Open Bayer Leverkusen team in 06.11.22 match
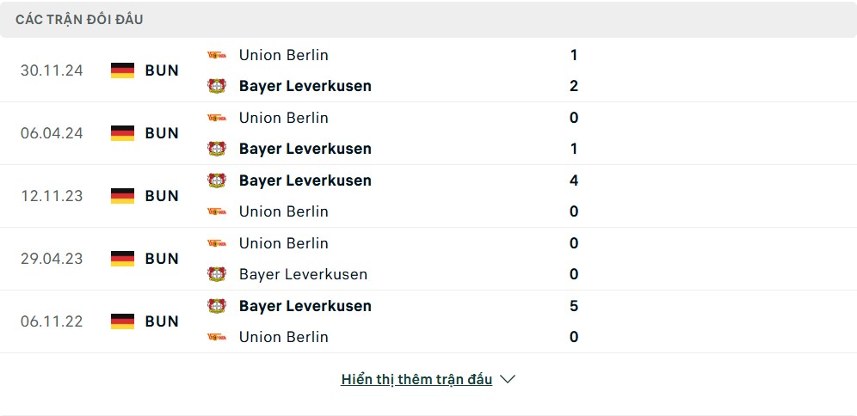Screen dimensions: 857x416 (x=305, y=306)
